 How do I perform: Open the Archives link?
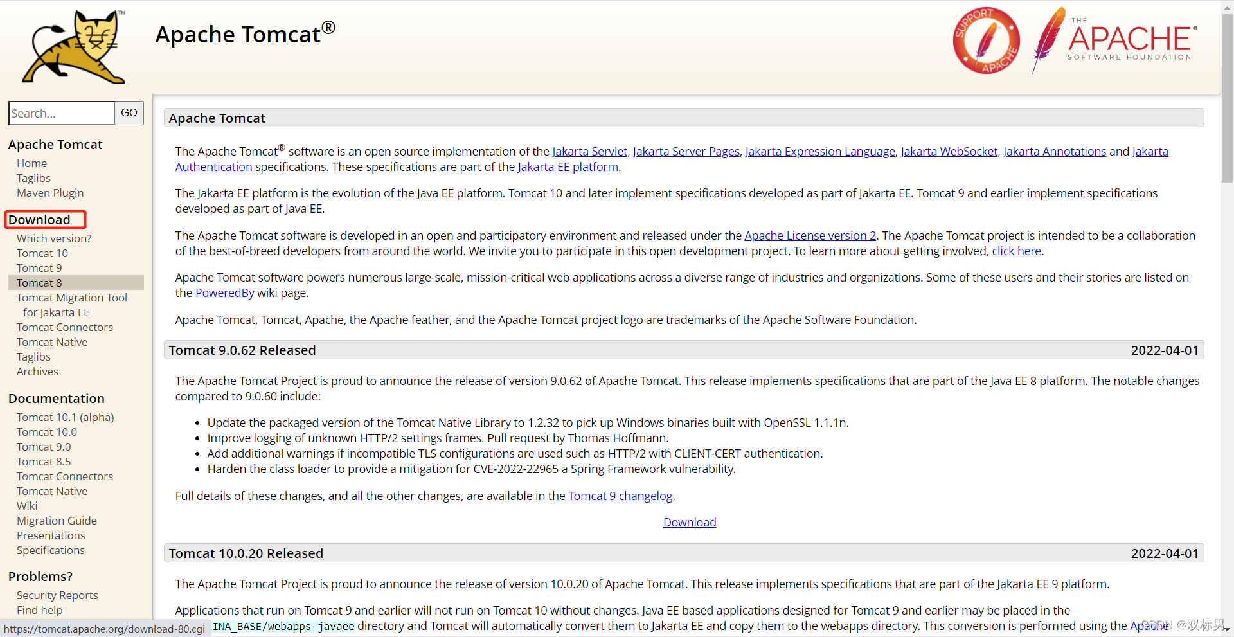pos(37,372)
